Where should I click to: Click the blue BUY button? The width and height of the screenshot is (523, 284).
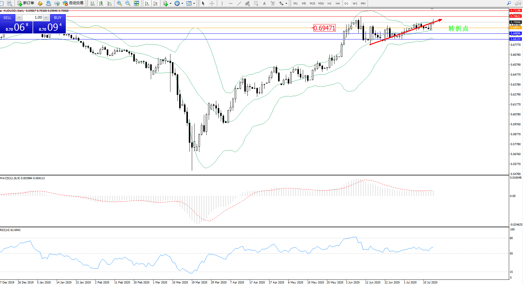tap(58, 18)
